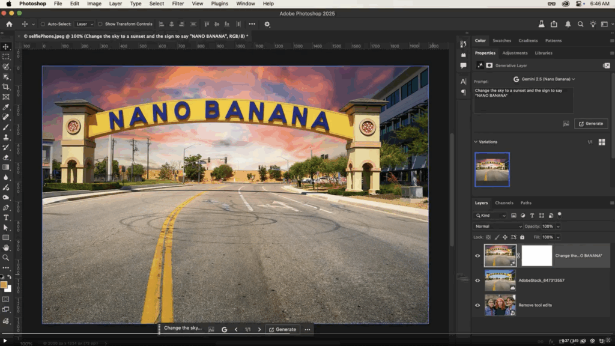The width and height of the screenshot is (615, 346).
Task: Enable the Auto-Select checkbox
Action: [43, 25]
